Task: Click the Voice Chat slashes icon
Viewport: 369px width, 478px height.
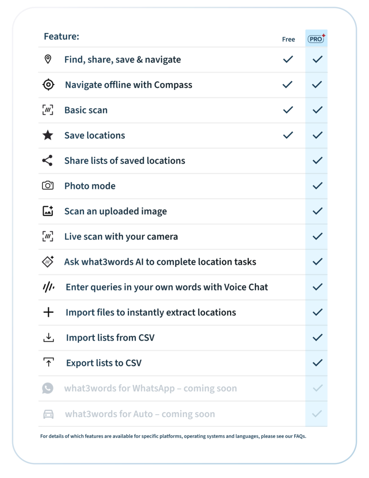Action: (48, 287)
